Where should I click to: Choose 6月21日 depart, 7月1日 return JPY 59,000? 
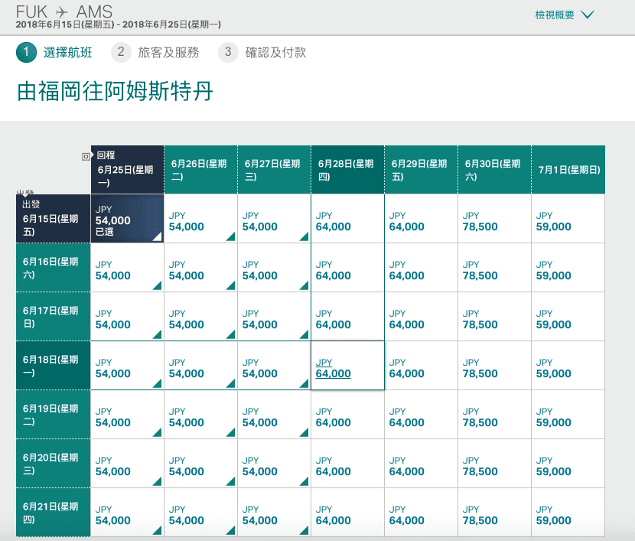[568, 513]
